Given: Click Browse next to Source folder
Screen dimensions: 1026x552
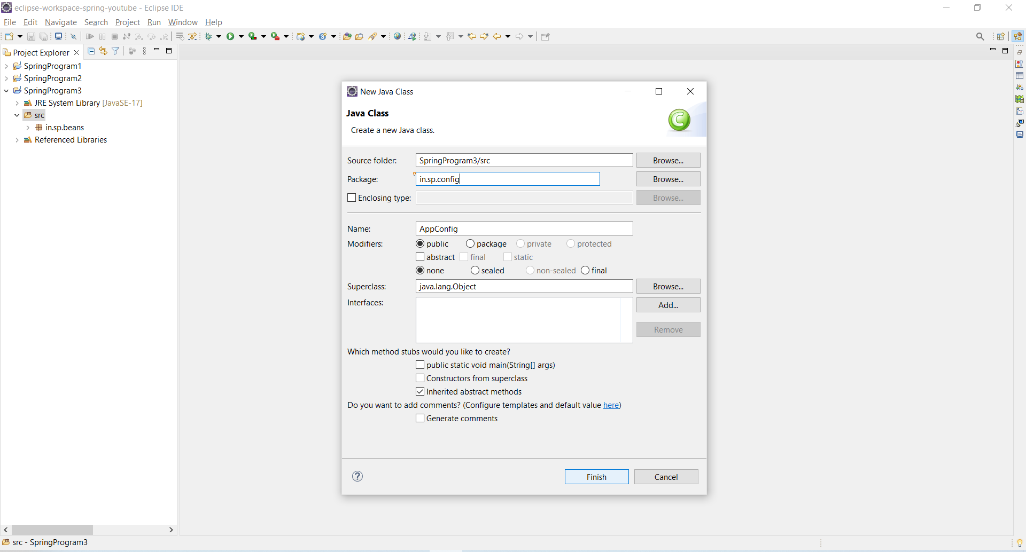Looking at the screenshot, I should coord(668,160).
